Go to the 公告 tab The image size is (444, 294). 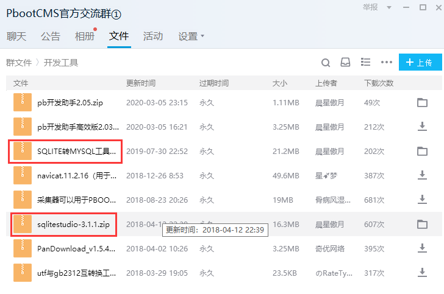pos(51,37)
